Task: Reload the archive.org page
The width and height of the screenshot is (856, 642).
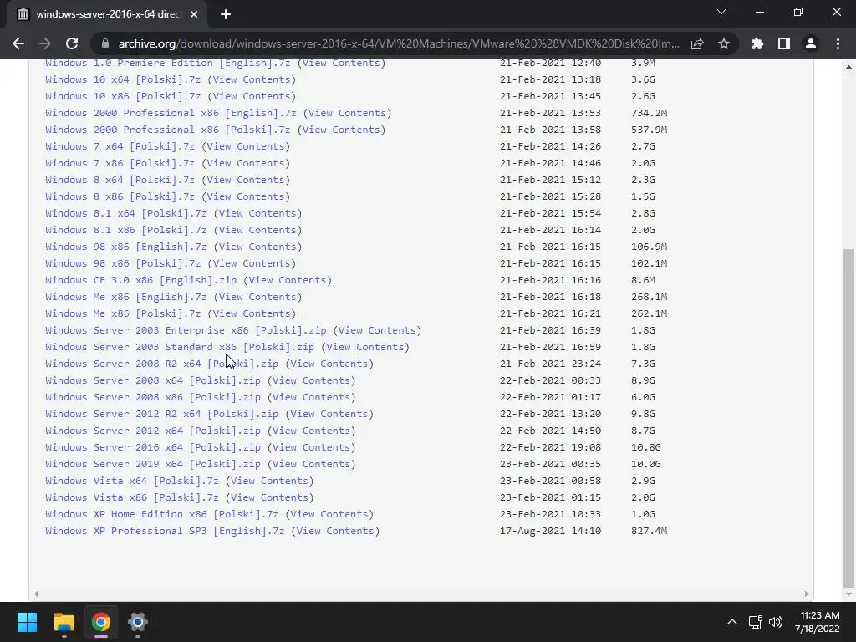Action: 72,43
